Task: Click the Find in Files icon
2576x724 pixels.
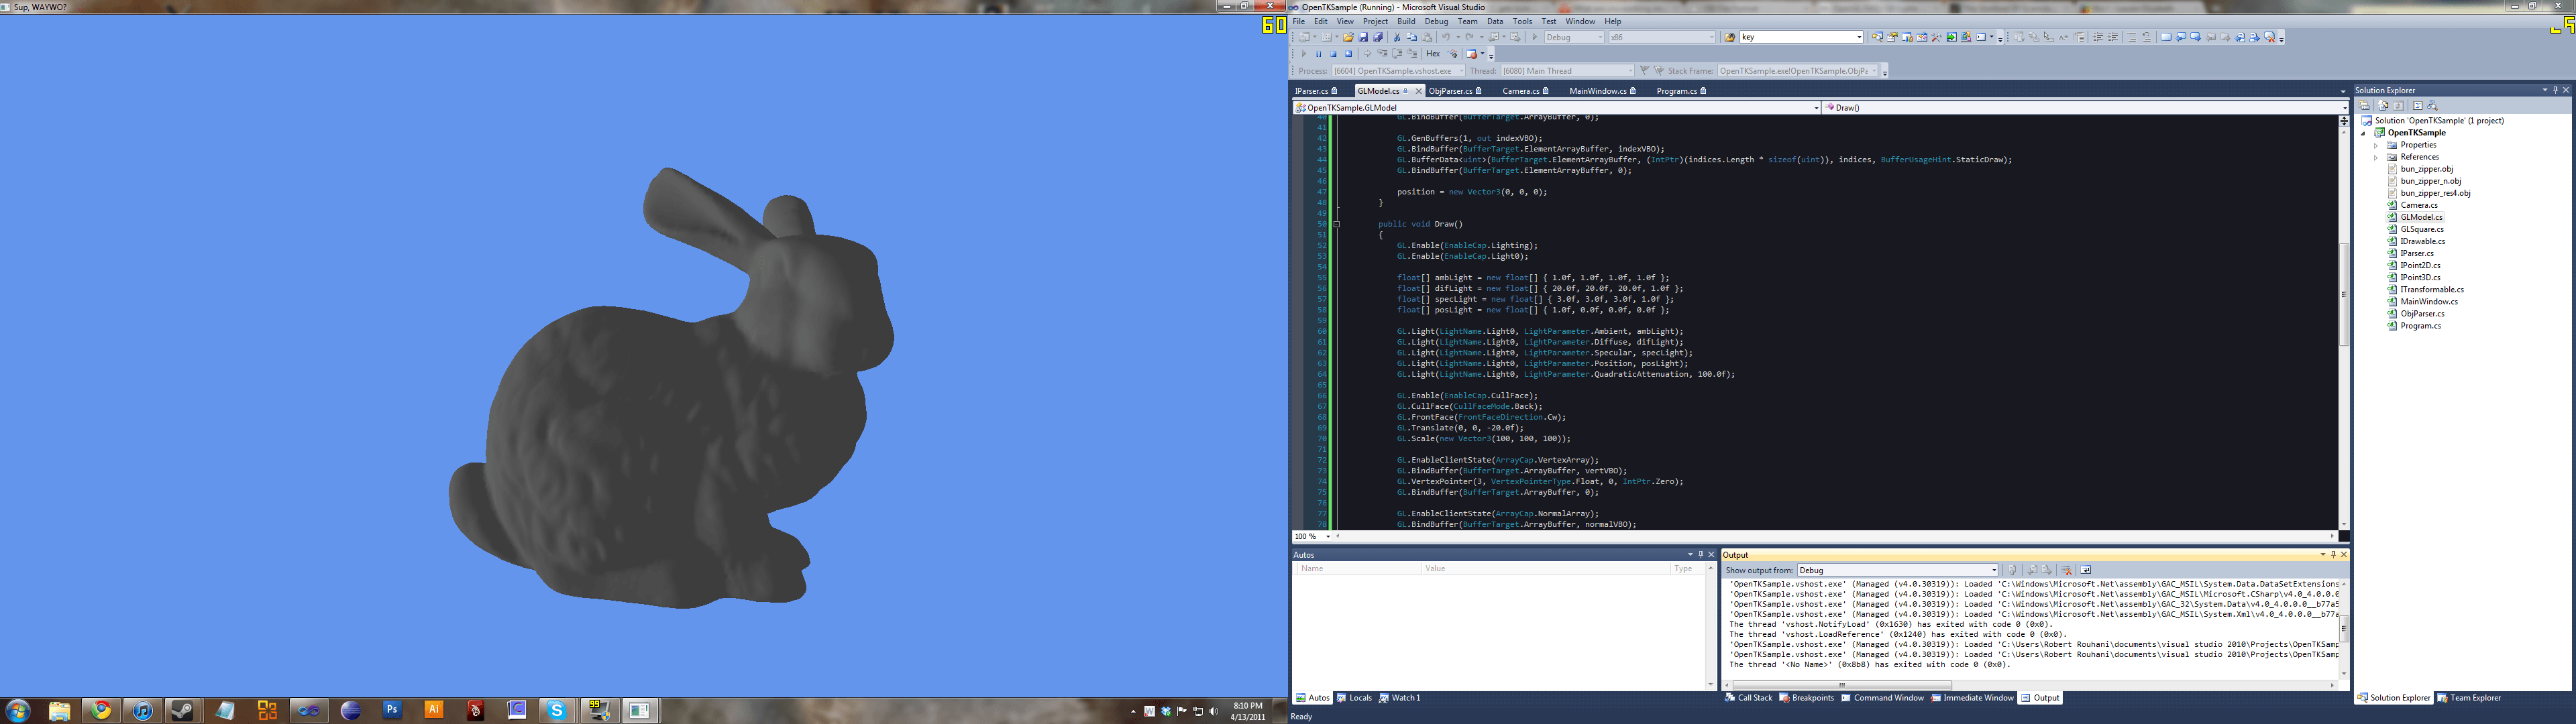Action: [1730, 37]
